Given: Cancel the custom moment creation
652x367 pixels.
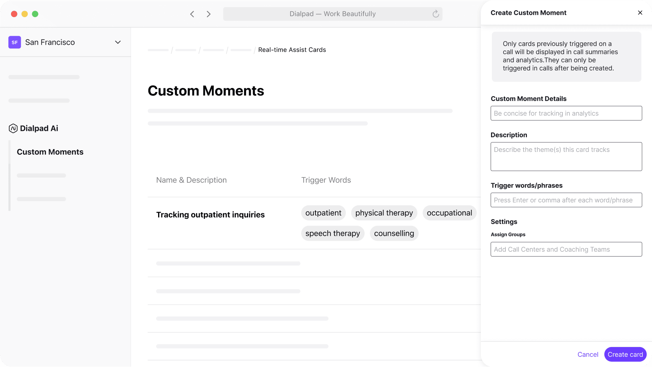Looking at the screenshot, I should [588, 354].
